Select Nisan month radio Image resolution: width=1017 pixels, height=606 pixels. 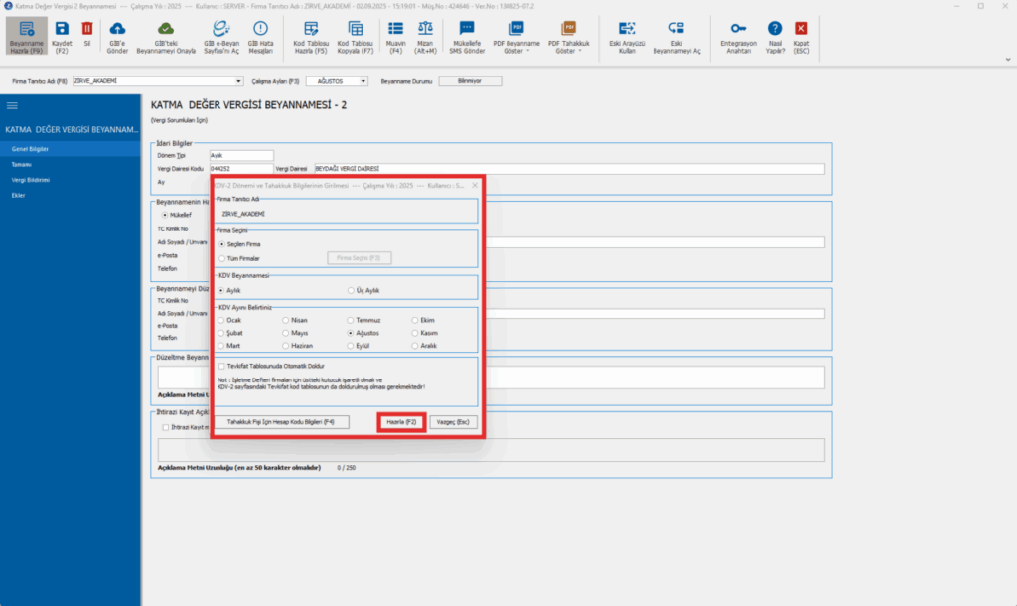pos(285,320)
